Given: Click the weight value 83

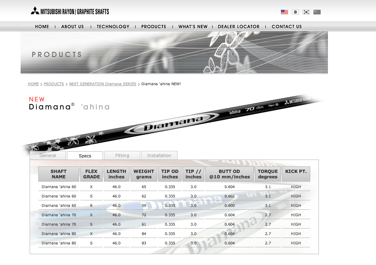Looking at the screenshot, I should pyautogui.click(x=144, y=243).
